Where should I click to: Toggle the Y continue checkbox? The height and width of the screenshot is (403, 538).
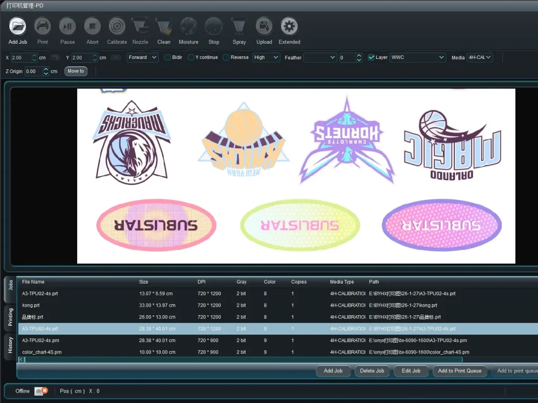click(191, 57)
